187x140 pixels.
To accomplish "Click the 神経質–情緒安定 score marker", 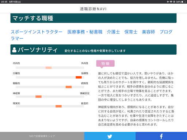I will coord(38,97).
